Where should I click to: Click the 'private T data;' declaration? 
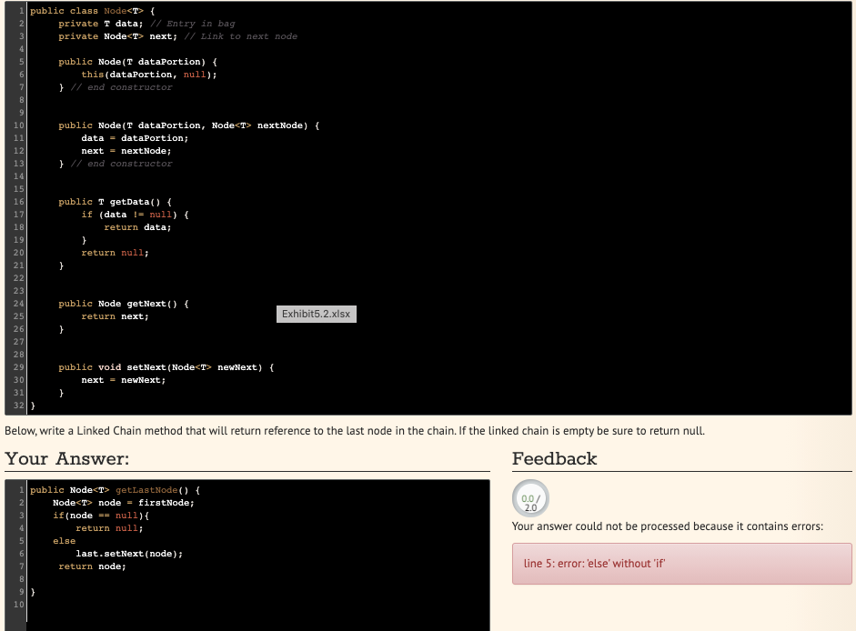tap(100, 23)
